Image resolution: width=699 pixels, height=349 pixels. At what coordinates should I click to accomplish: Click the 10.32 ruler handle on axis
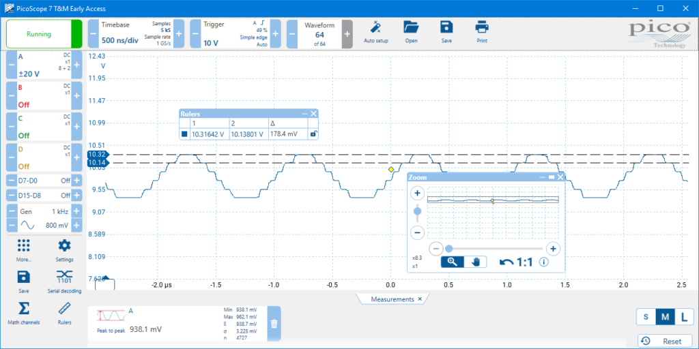97,155
